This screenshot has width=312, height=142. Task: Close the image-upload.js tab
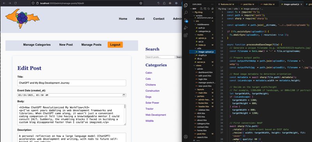tap(301, 4)
